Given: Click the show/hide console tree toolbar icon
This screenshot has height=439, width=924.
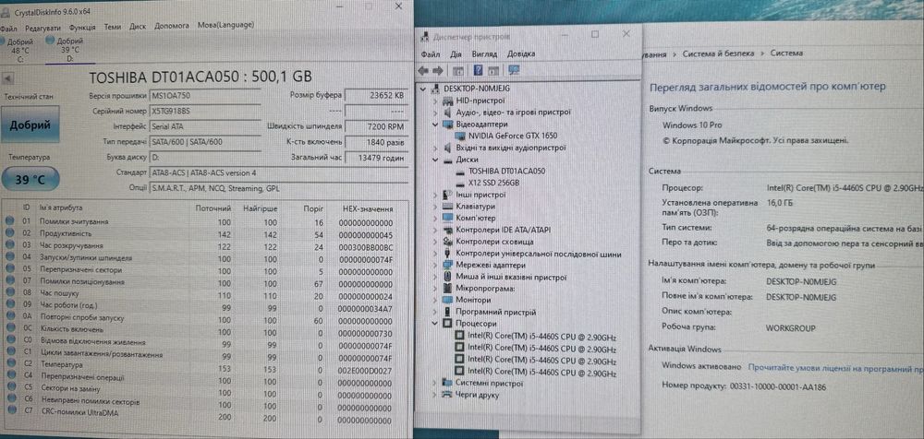Looking at the screenshot, I should point(457,71).
